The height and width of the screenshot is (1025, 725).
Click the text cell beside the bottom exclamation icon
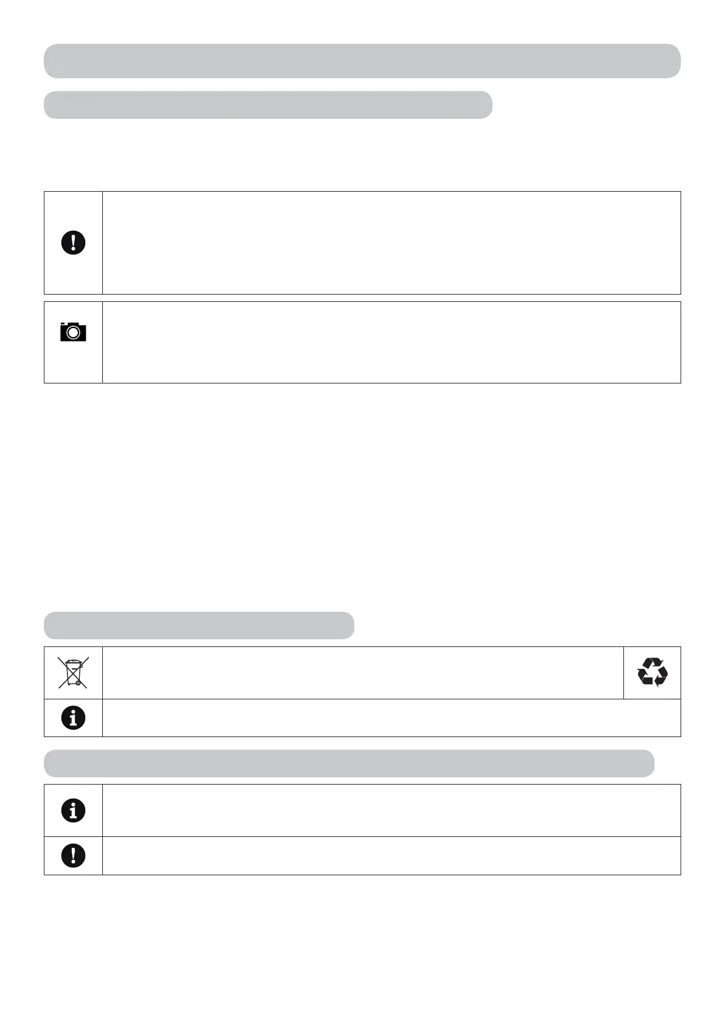(x=391, y=856)
